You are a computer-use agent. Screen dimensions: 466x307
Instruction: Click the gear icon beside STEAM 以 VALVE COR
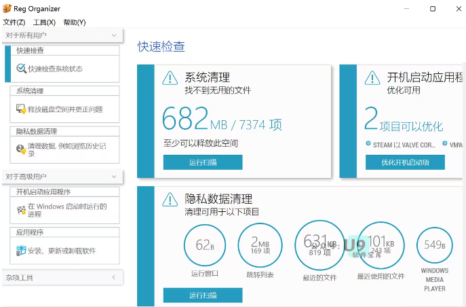[x=368, y=144]
